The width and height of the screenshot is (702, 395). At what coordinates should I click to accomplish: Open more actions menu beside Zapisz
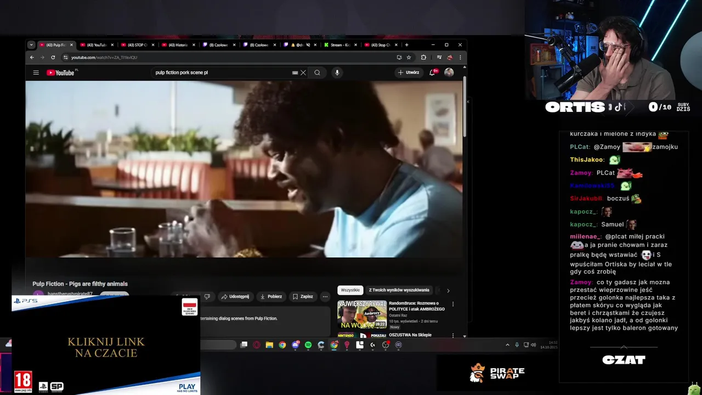tap(325, 297)
